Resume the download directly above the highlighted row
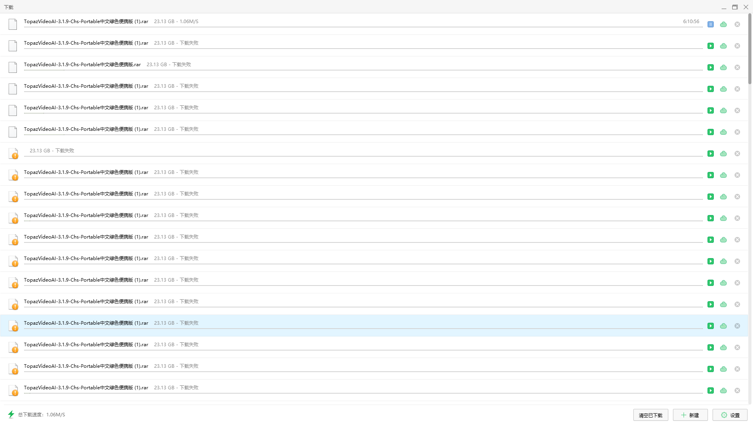Viewport: 753px width, 423px height. [711, 304]
